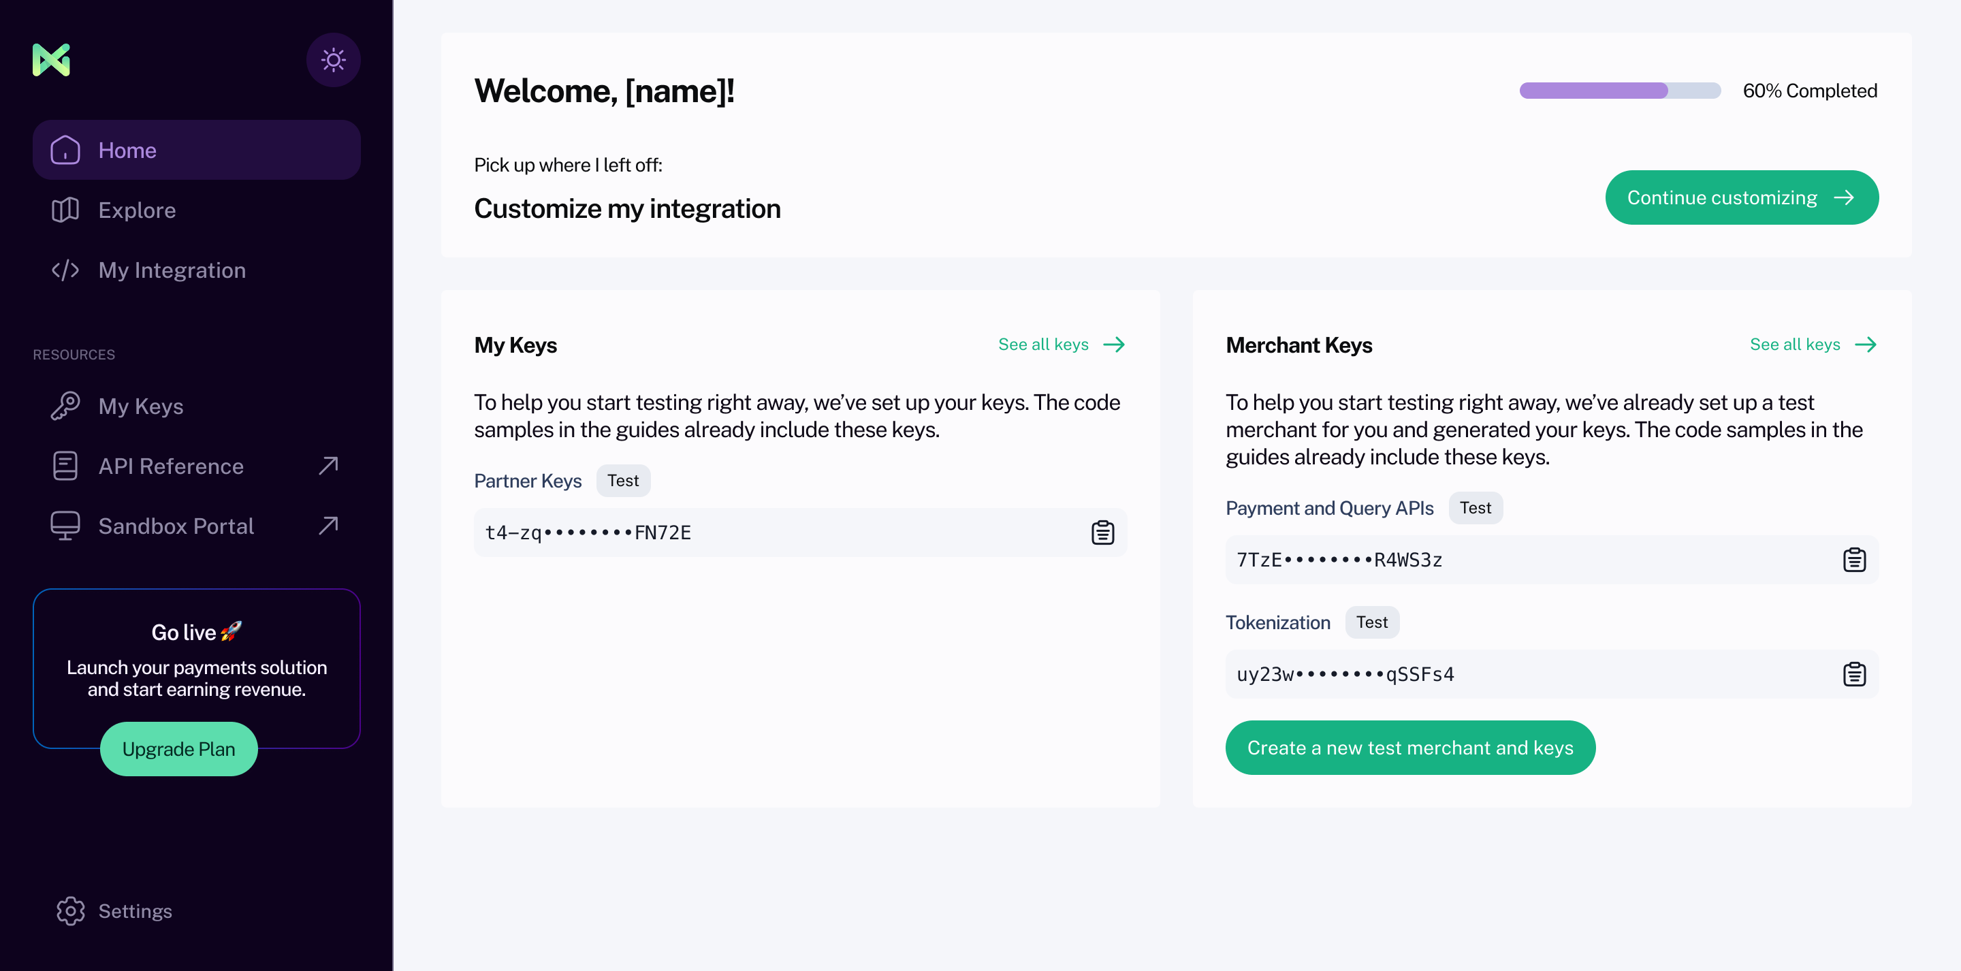Click the My Integration code brackets icon
The height and width of the screenshot is (971, 1961).
pyautogui.click(x=65, y=270)
